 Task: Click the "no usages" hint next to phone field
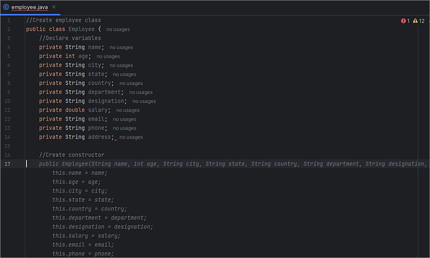(x=124, y=128)
